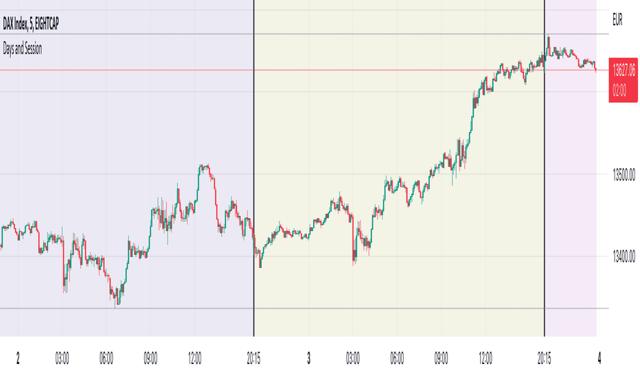Select the day 3 date label

click(308, 358)
